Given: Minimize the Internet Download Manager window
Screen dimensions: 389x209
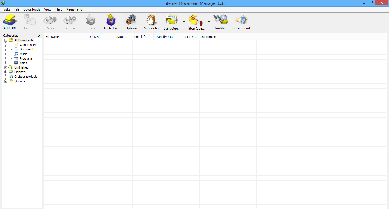Looking at the screenshot, I should (x=365, y=3).
